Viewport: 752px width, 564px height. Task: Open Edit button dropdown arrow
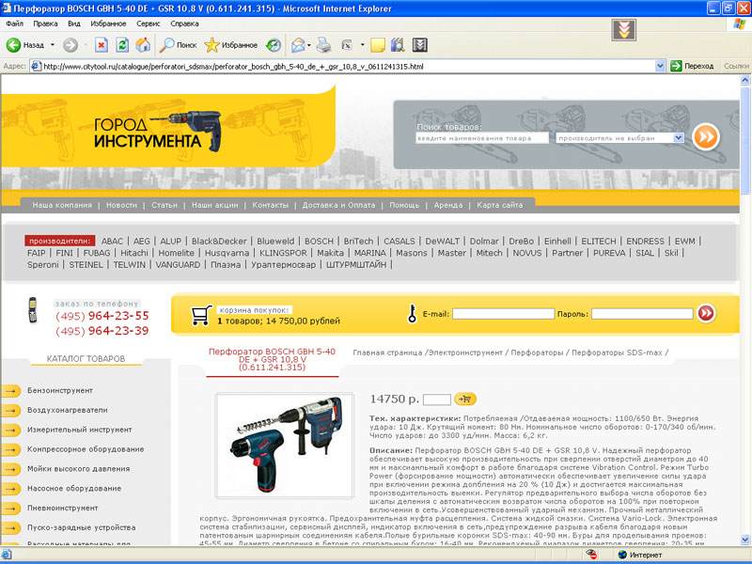tap(362, 45)
